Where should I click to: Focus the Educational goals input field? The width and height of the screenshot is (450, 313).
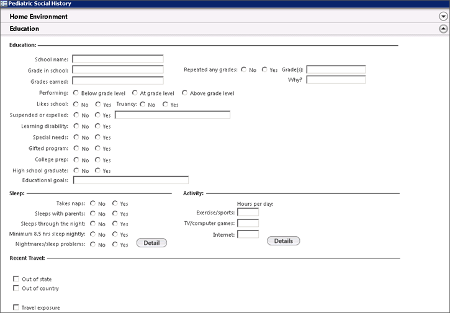click(x=130, y=180)
